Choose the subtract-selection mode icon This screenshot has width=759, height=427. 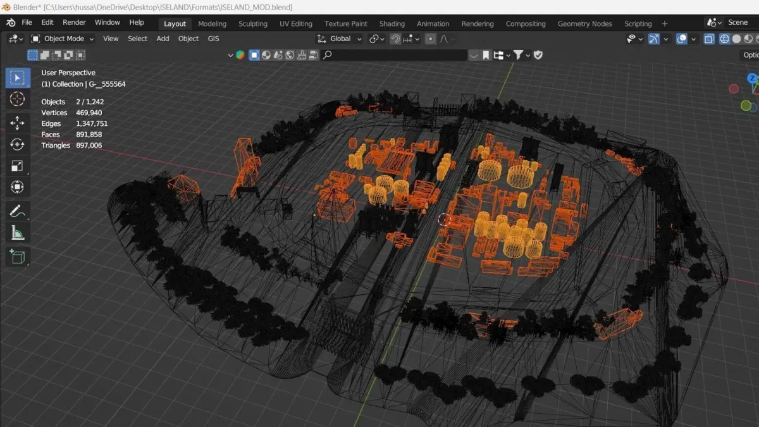pos(56,55)
